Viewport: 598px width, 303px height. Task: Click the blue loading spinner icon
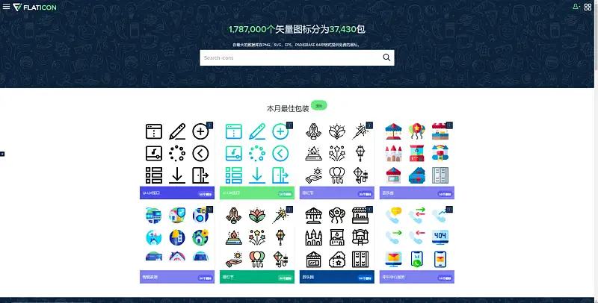(257, 154)
